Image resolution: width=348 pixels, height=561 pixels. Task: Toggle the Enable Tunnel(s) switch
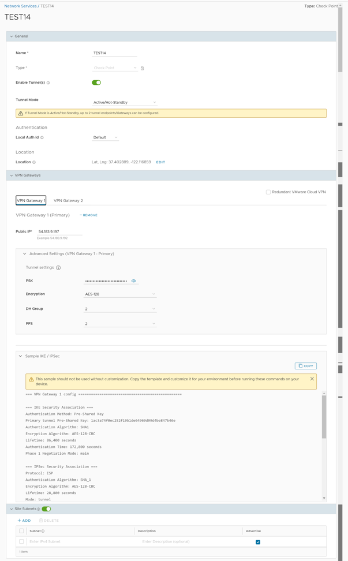(96, 83)
